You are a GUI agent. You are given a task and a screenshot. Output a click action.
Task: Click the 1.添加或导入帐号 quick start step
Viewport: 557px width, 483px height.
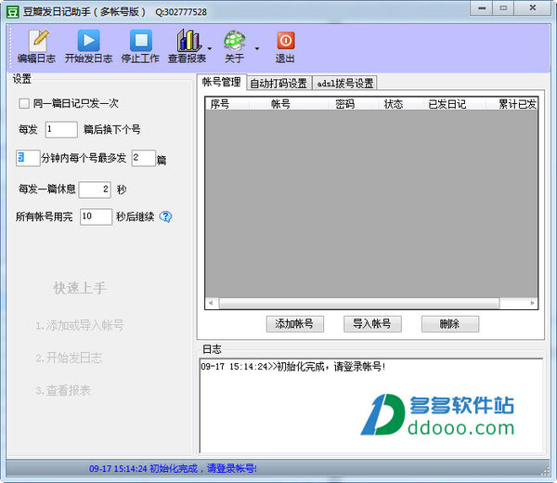80,325
